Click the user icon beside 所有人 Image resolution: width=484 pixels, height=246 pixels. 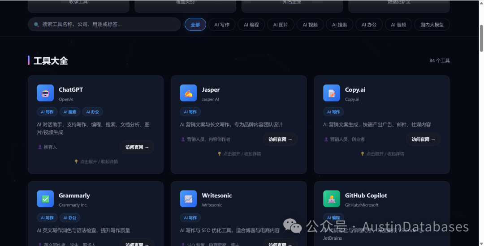[x=40, y=147]
